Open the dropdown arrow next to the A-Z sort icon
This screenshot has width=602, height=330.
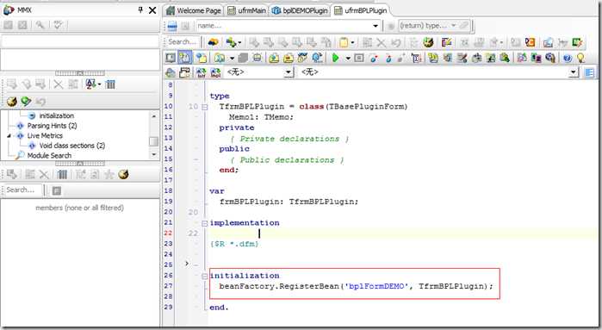tap(99, 84)
